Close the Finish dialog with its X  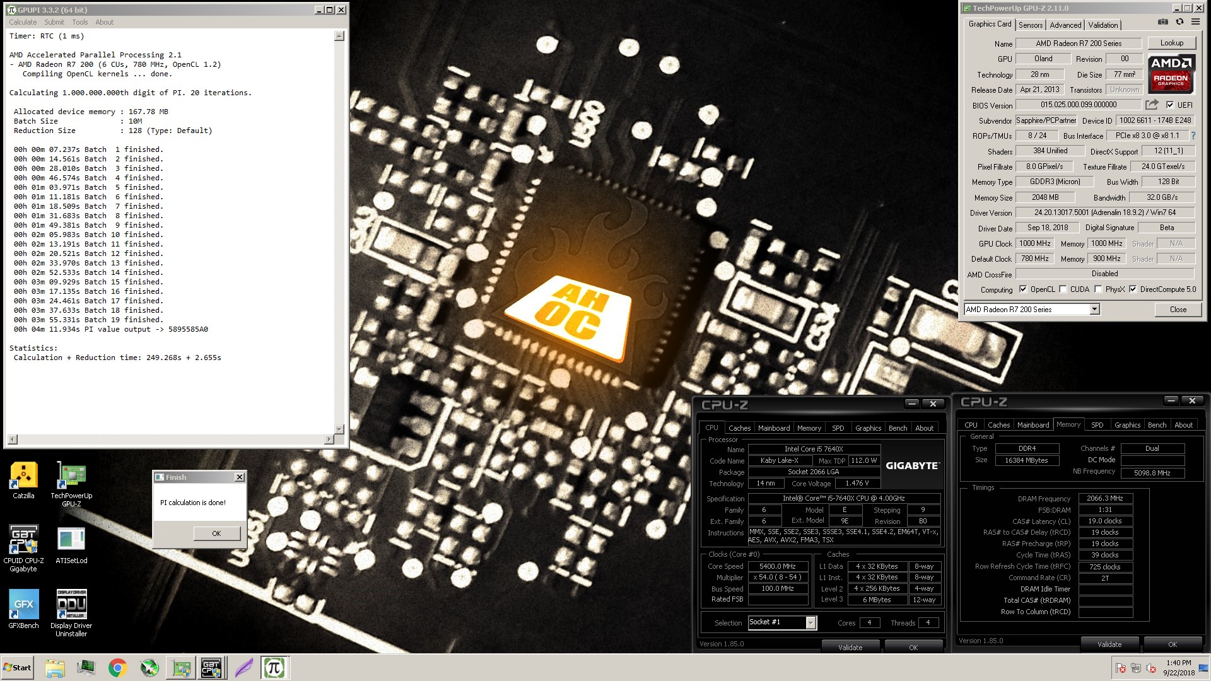[240, 477]
